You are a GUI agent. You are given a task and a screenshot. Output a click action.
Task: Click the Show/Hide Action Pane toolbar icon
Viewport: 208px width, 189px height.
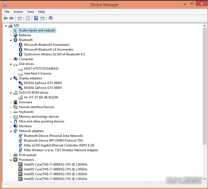click(x=42, y=18)
